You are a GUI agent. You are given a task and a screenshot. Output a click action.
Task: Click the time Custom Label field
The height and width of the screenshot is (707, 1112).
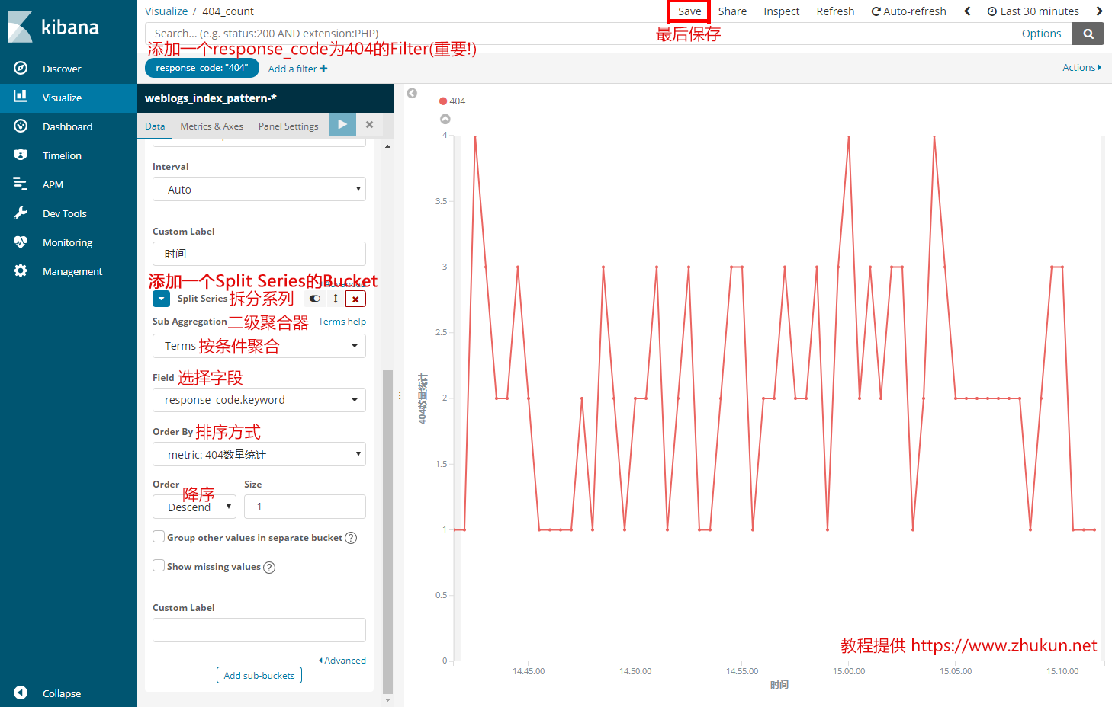pos(259,254)
